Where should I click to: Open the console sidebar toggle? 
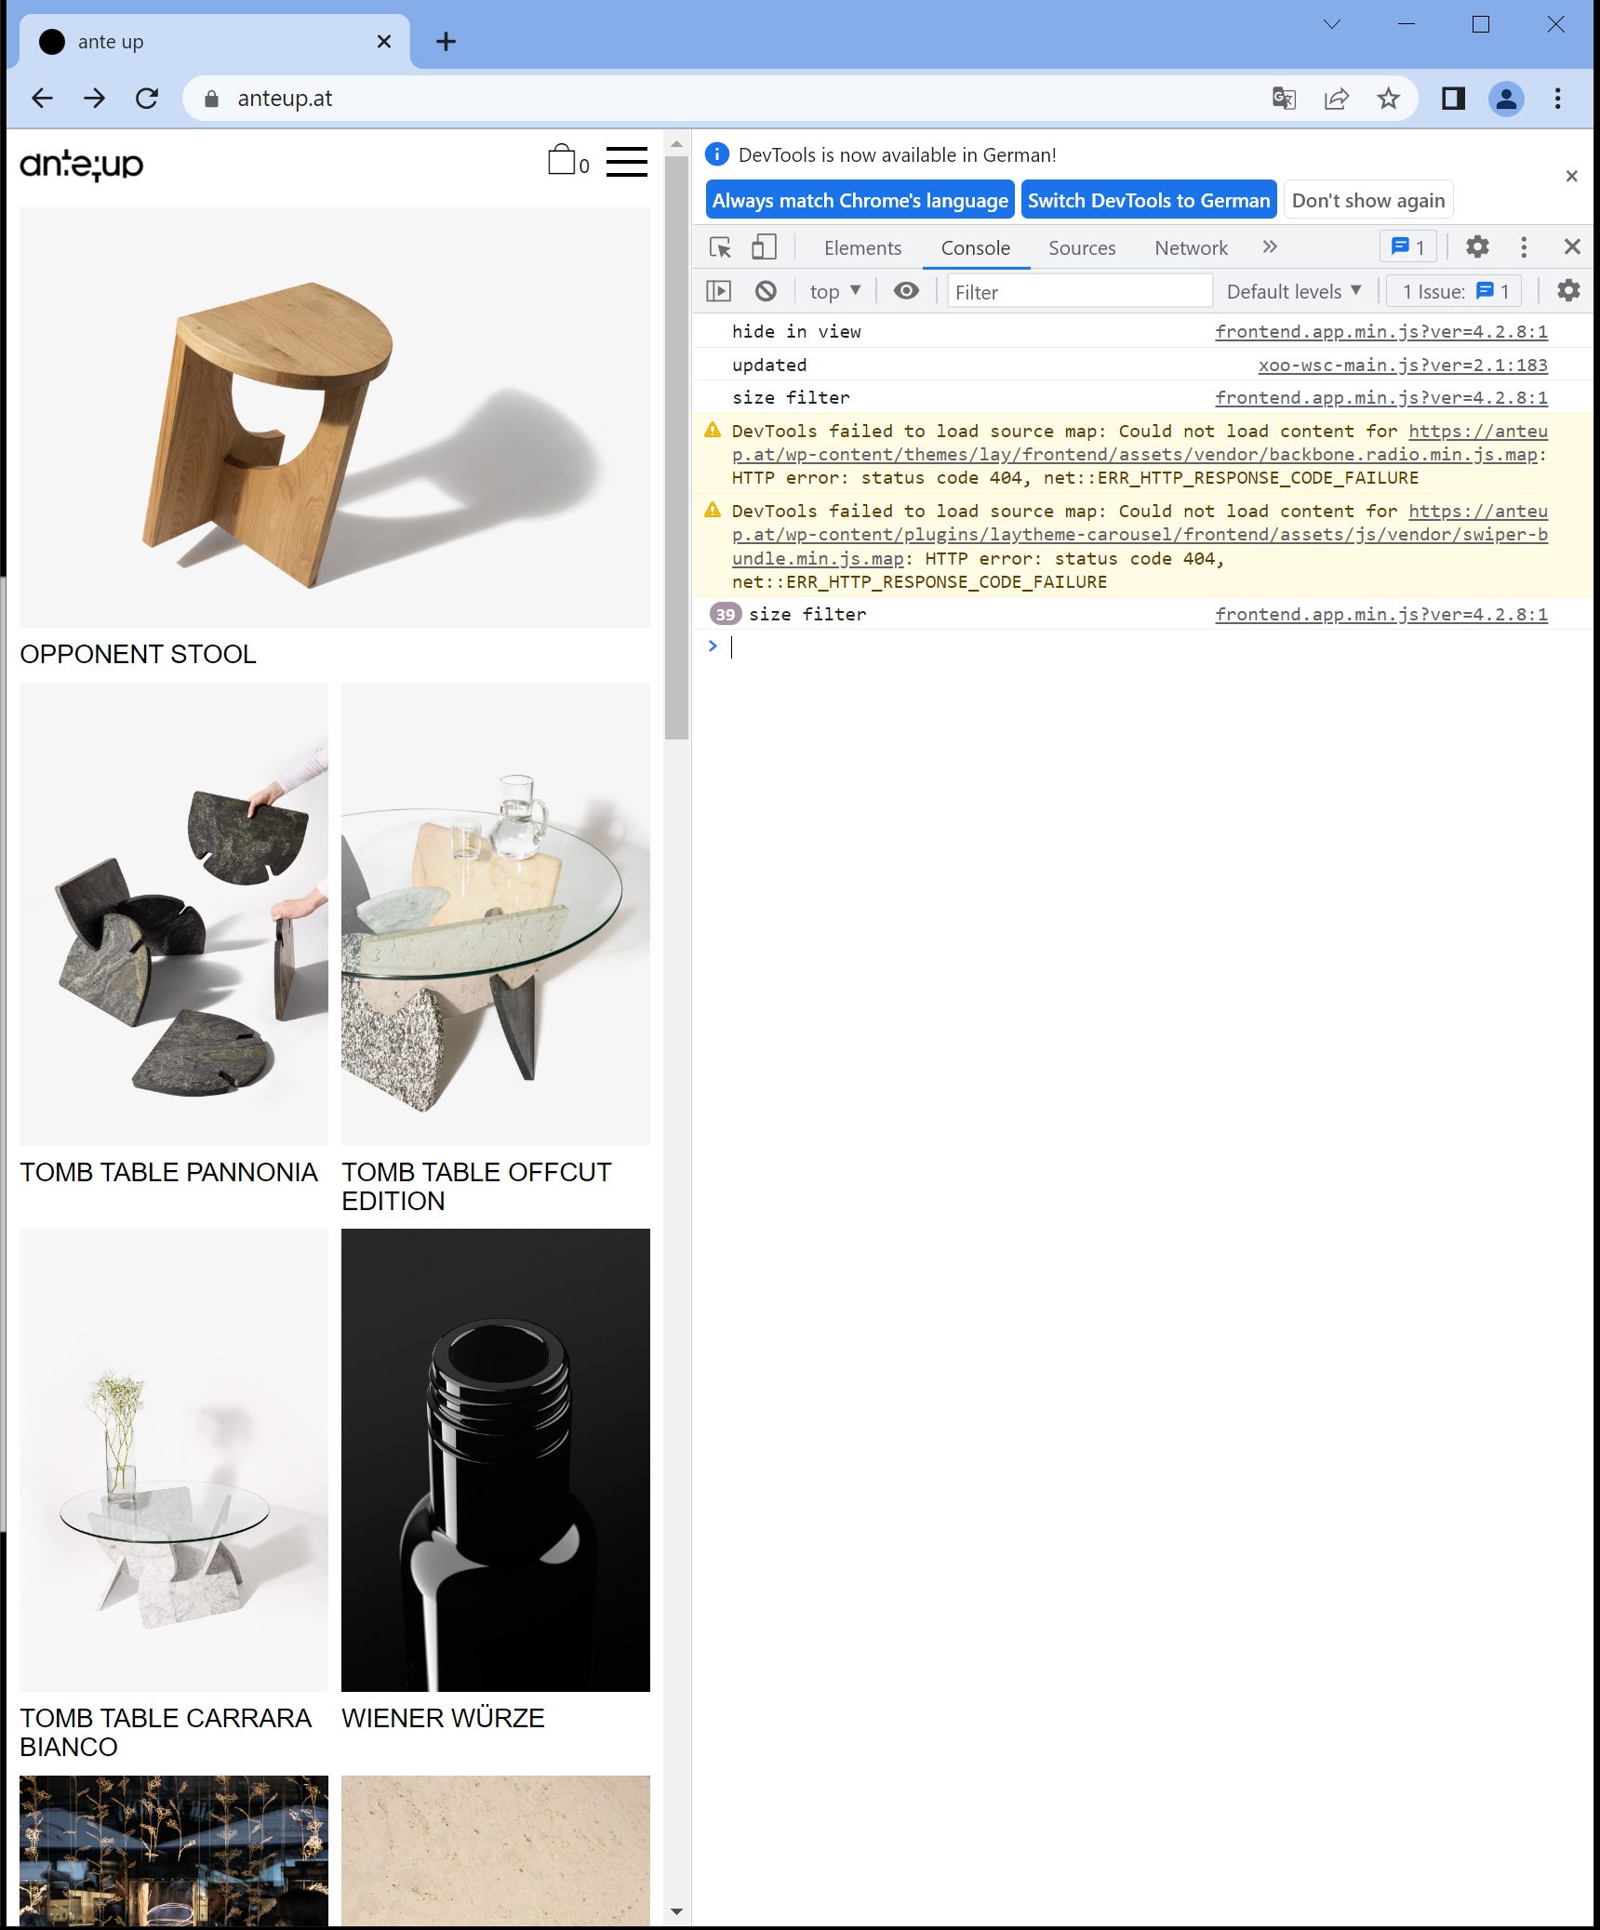pyautogui.click(x=718, y=290)
